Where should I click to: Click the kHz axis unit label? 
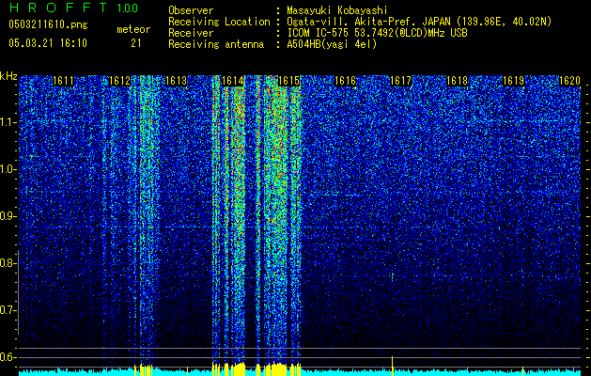(x=8, y=76)
